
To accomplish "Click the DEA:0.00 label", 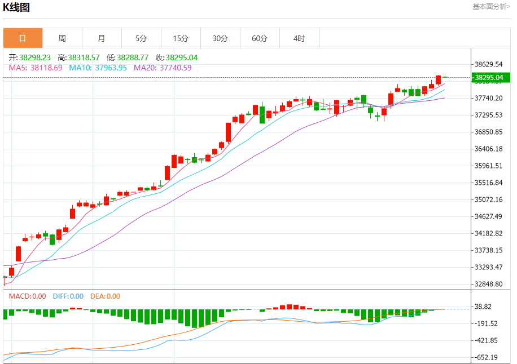I will coord(106,296).
